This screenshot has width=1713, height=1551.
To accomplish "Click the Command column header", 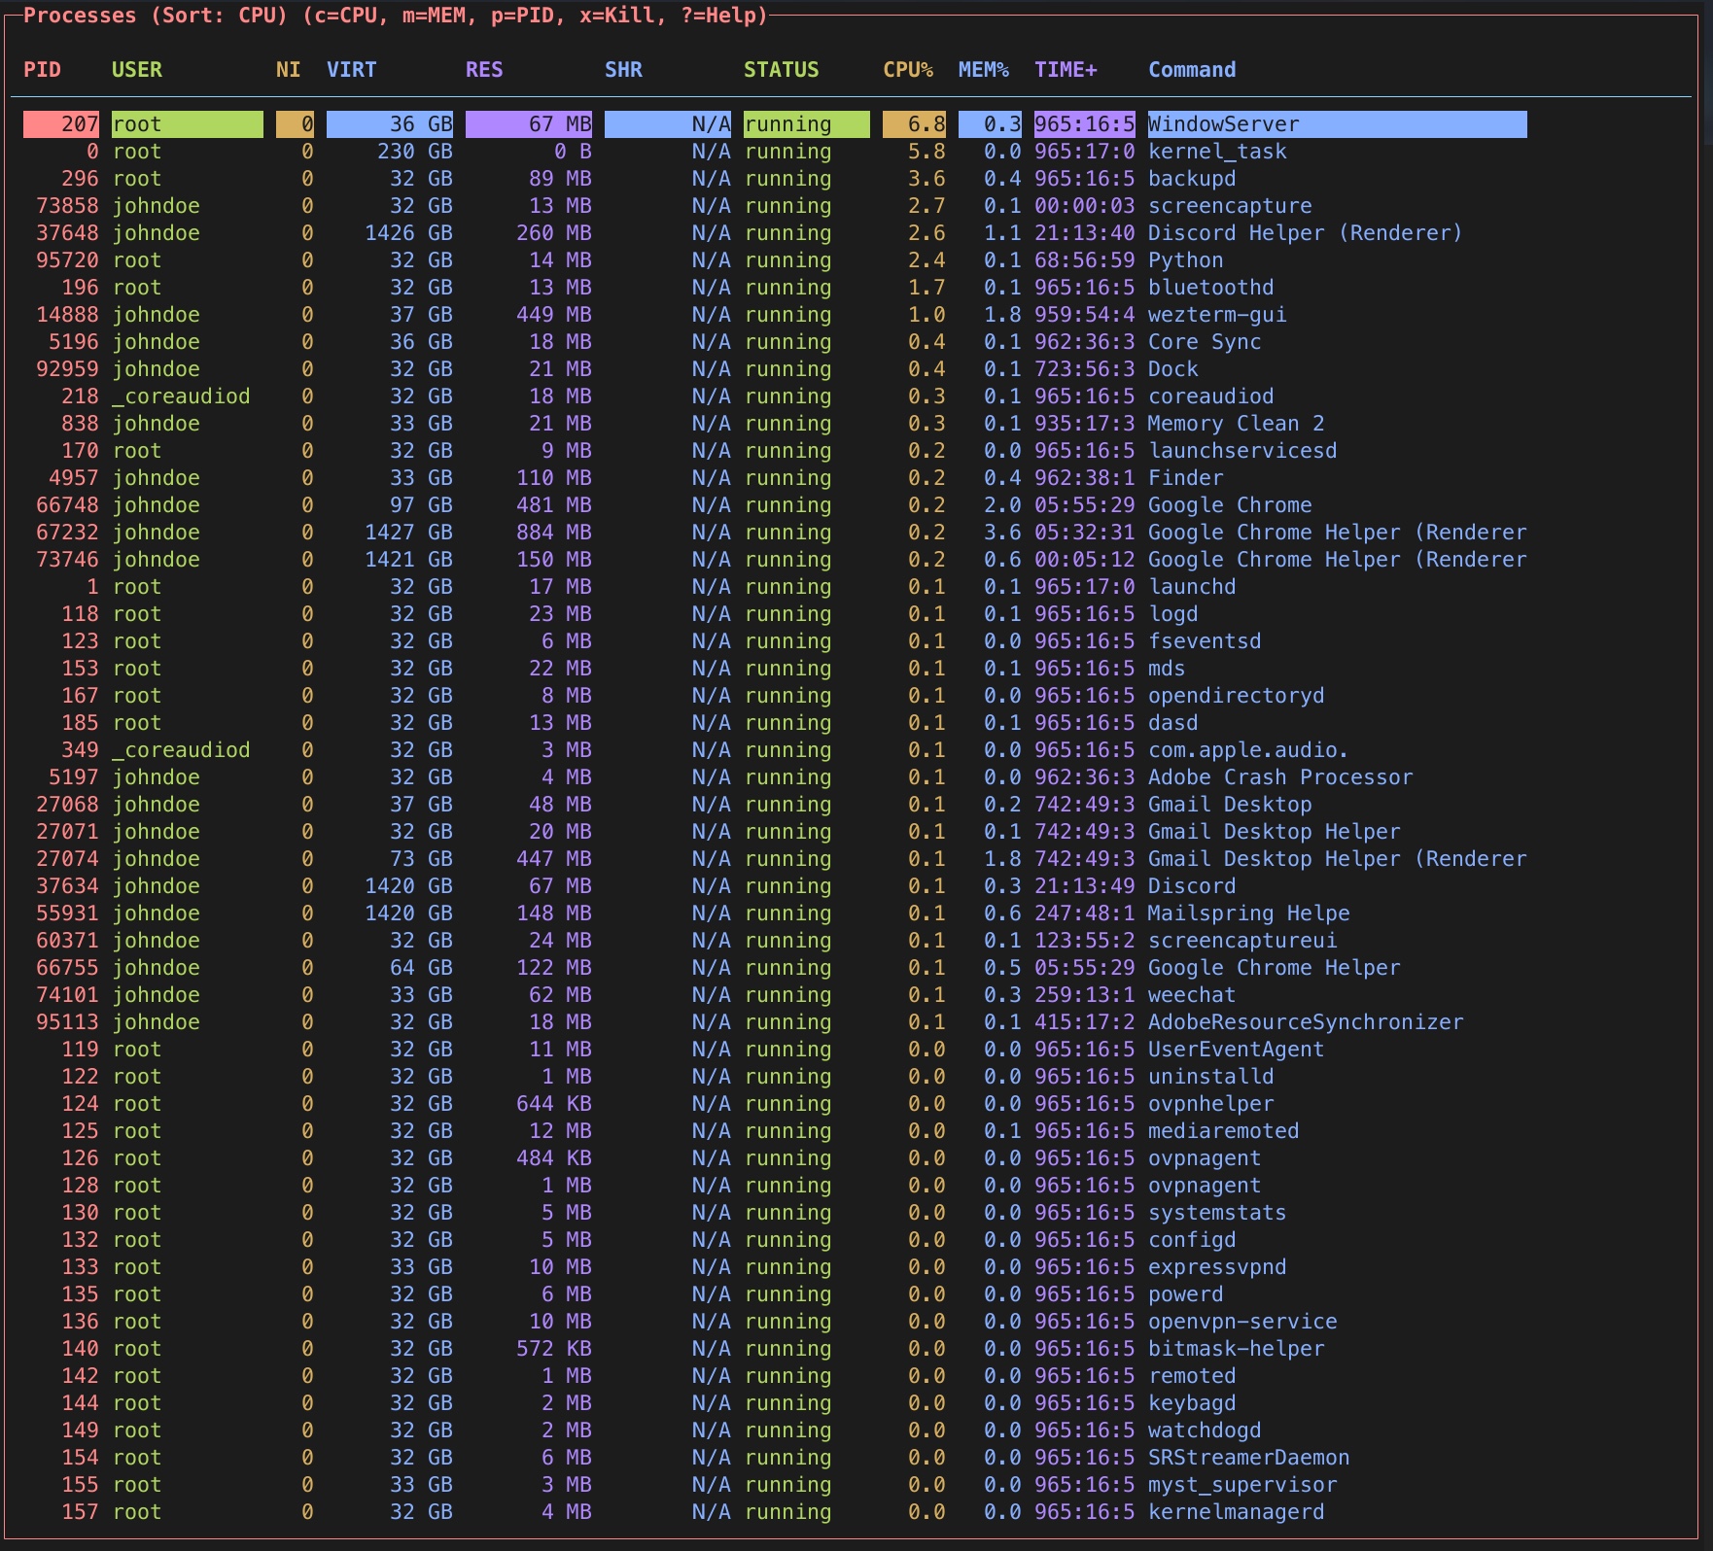I will [x=1193, y=70].
